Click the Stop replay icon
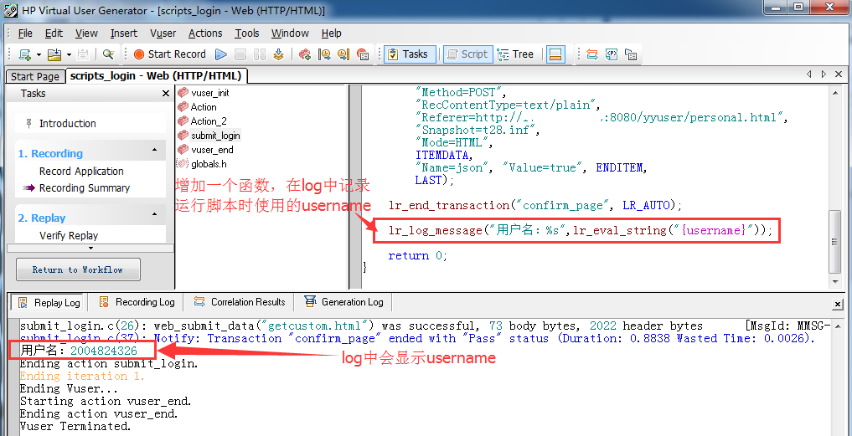Screen dimensions: 852x436 coord(240,54)
